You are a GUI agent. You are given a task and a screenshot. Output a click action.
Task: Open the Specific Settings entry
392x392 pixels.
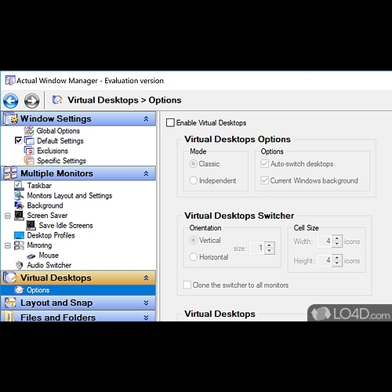pos(61,161)
